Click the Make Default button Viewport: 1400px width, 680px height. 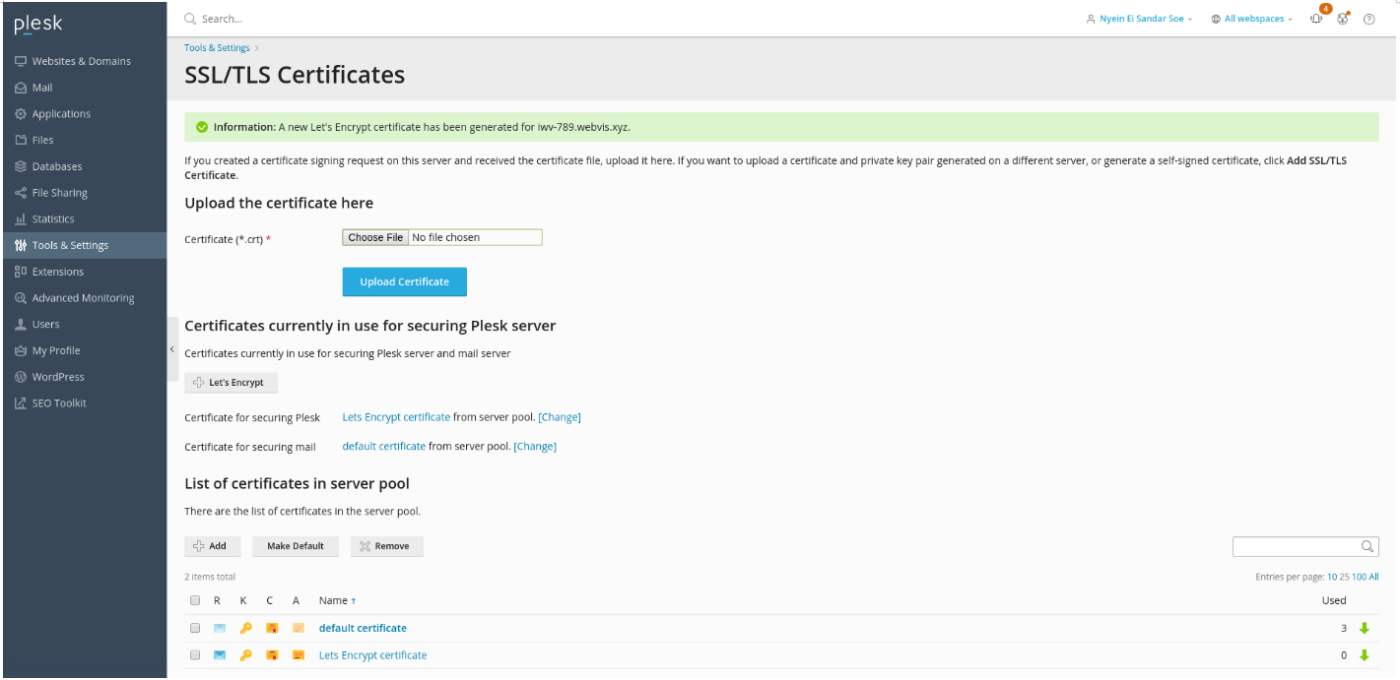(x=296, y=546)
